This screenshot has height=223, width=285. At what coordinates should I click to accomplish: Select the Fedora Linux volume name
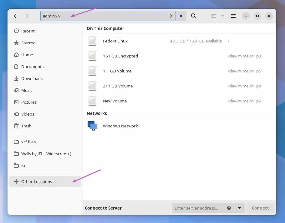(x=115, y=41)
